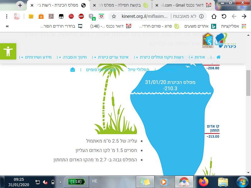Open the דואר נכנס (148) bookmark
Screen dimensions: 251x188
tap(111, 26)
